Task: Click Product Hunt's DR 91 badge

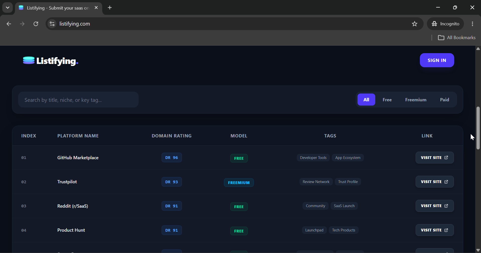Action: [172, 230]
